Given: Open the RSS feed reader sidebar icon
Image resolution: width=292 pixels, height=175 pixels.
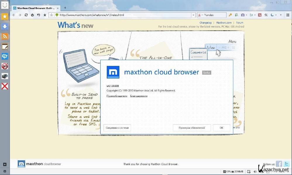Looking at the screenshot, I should (x=5, y=36).
